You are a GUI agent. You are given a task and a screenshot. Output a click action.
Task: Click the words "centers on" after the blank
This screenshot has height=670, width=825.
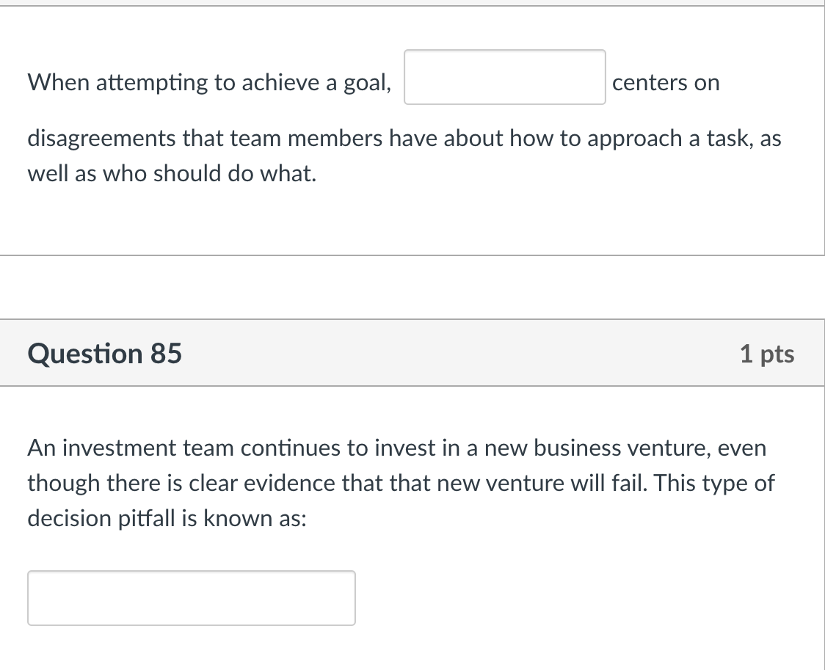(x=666, y=83)
